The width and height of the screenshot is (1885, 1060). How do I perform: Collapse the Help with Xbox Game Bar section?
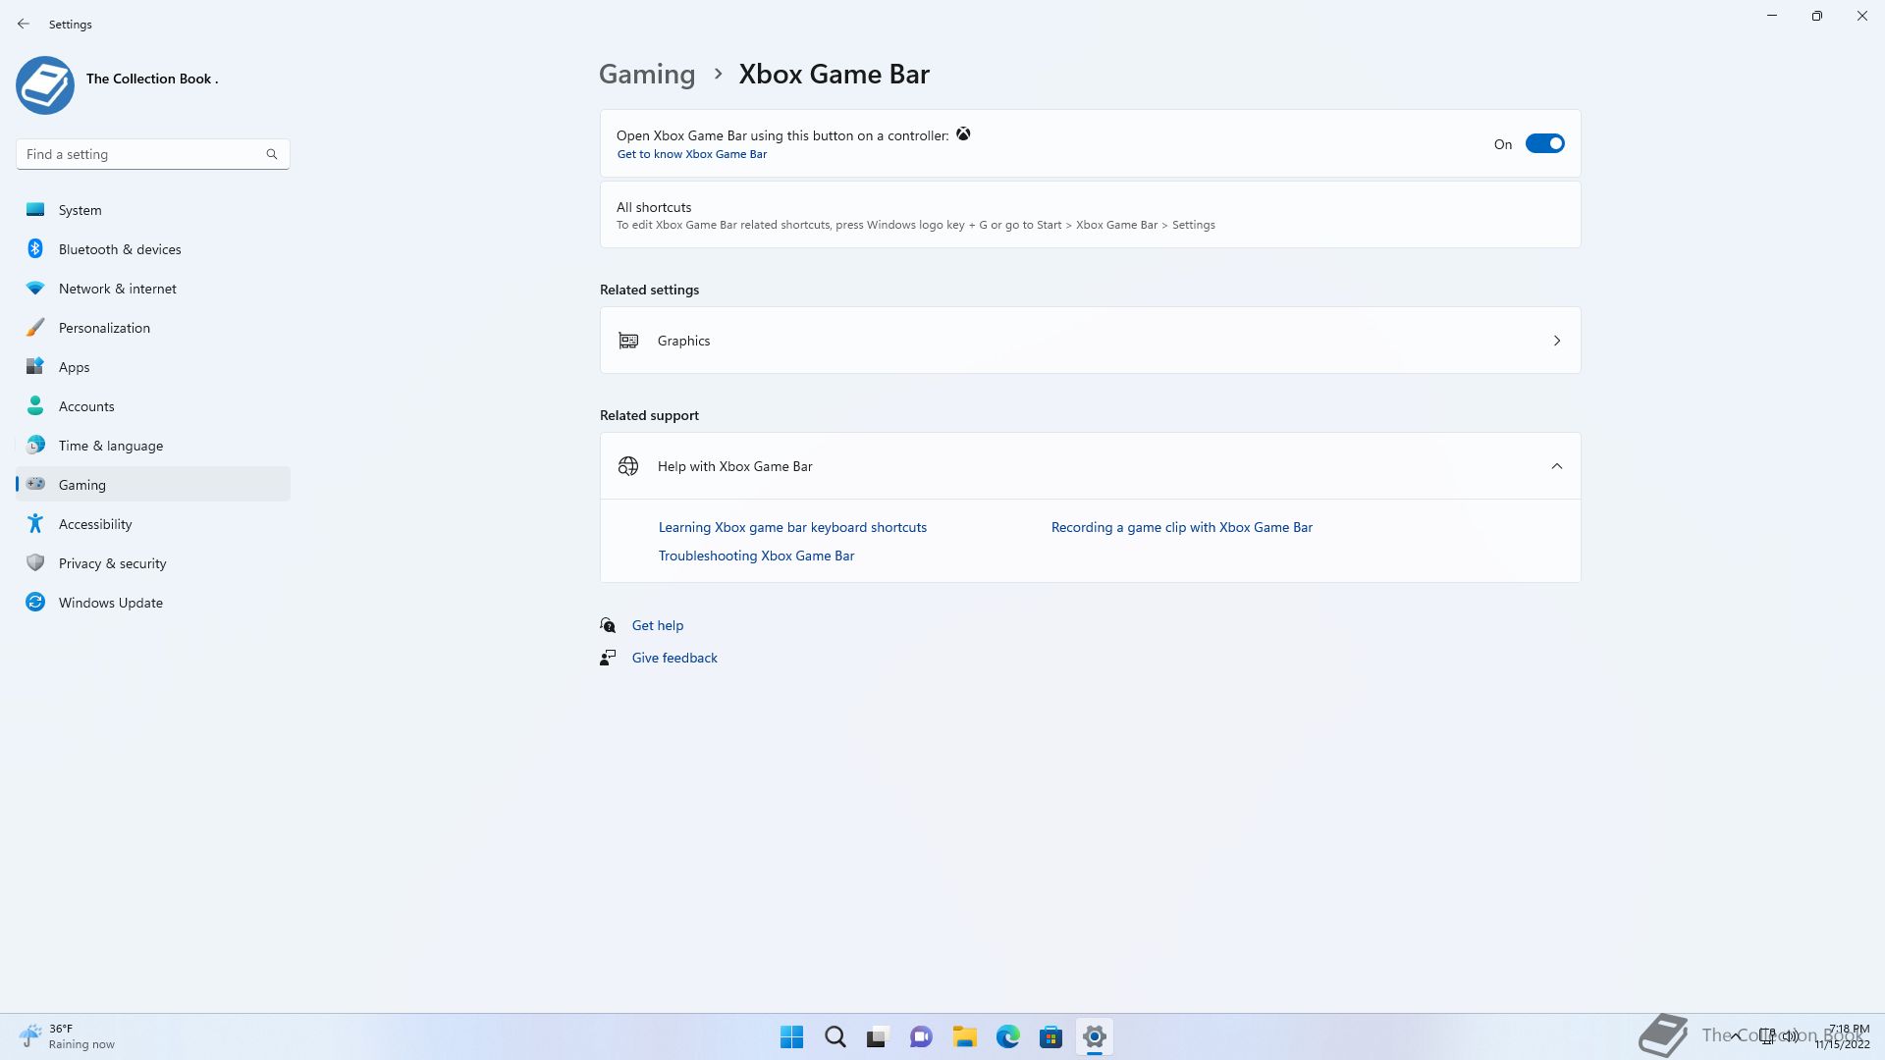[x=1556, y=466]
